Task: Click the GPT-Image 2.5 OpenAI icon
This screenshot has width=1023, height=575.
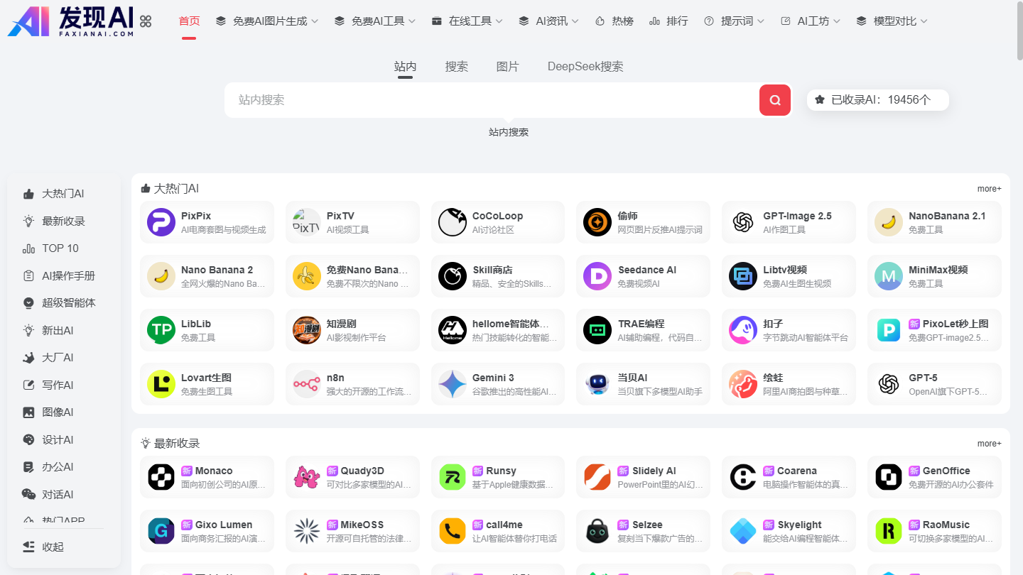Action: [743, 222]
